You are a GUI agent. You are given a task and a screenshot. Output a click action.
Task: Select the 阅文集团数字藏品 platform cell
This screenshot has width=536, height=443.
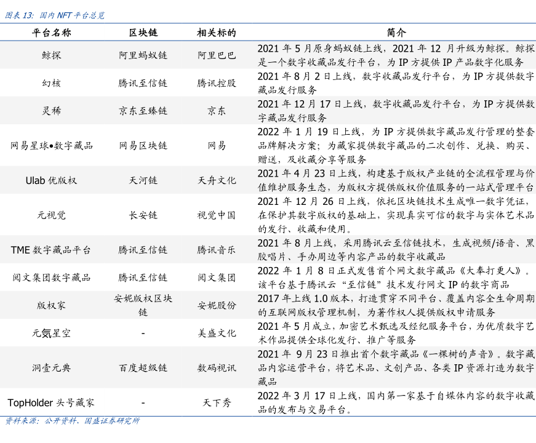(x=52, y=277)
